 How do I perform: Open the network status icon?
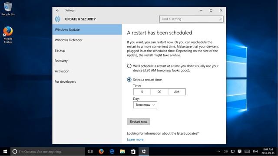point(233,152)
